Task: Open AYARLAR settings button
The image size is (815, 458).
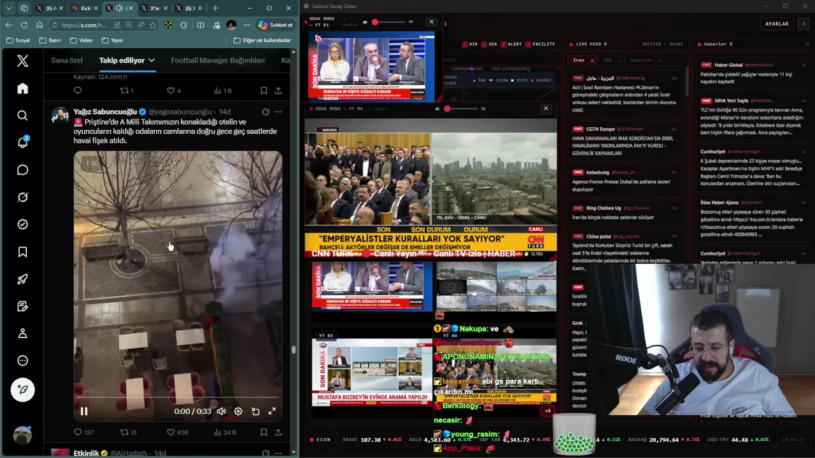Action: (x=776, y=24)
